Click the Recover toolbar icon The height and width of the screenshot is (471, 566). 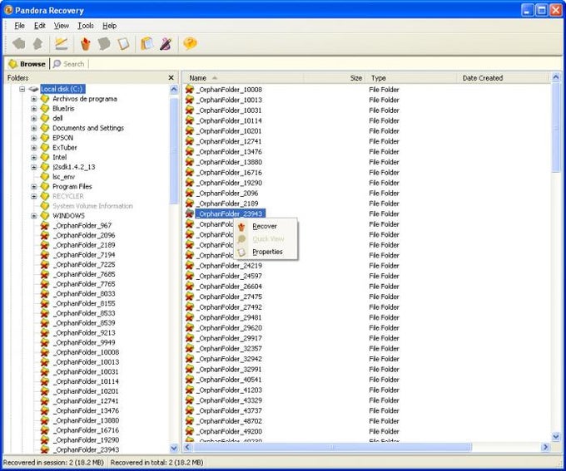coord(85,44)
